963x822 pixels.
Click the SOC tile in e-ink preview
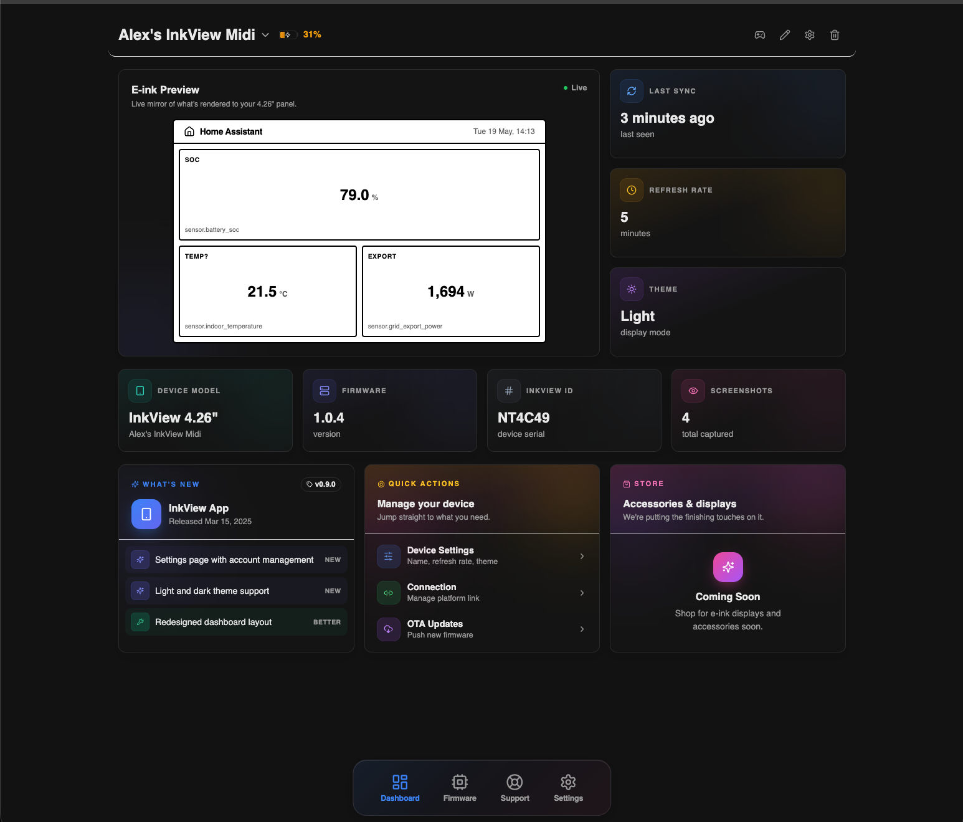(359, 194)
